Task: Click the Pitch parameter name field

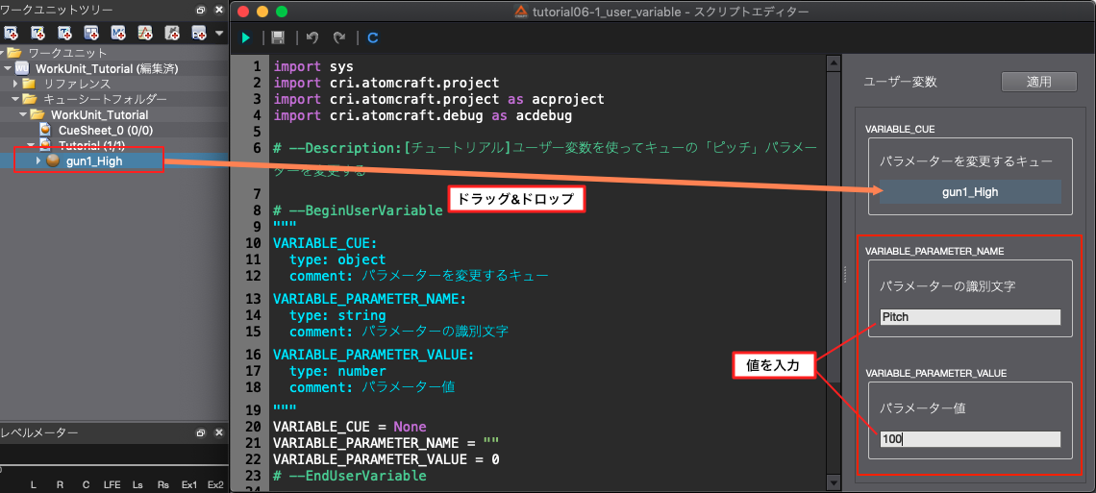Action: pyautogui.click(x=970, y=317)
